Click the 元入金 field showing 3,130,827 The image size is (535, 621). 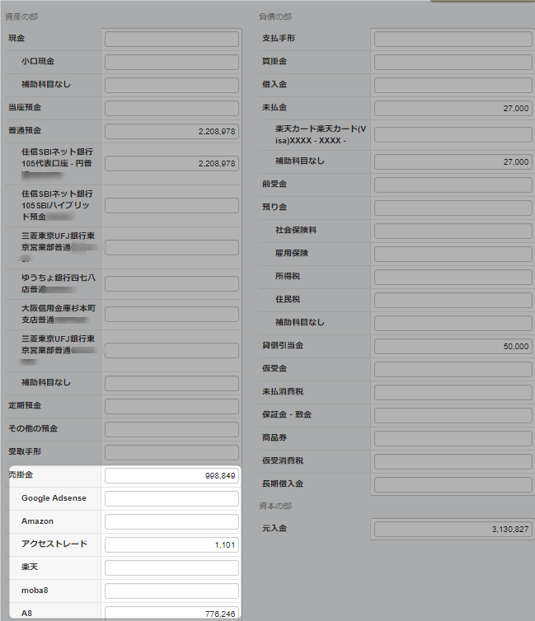453,529
